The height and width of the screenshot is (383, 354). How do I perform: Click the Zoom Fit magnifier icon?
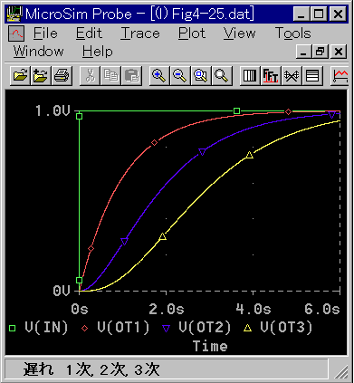(222, 75)
